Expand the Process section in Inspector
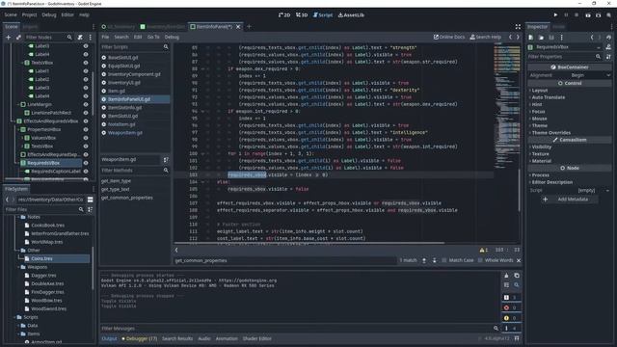Viewport: 617px width, 347px height. (x=540, y=175)
